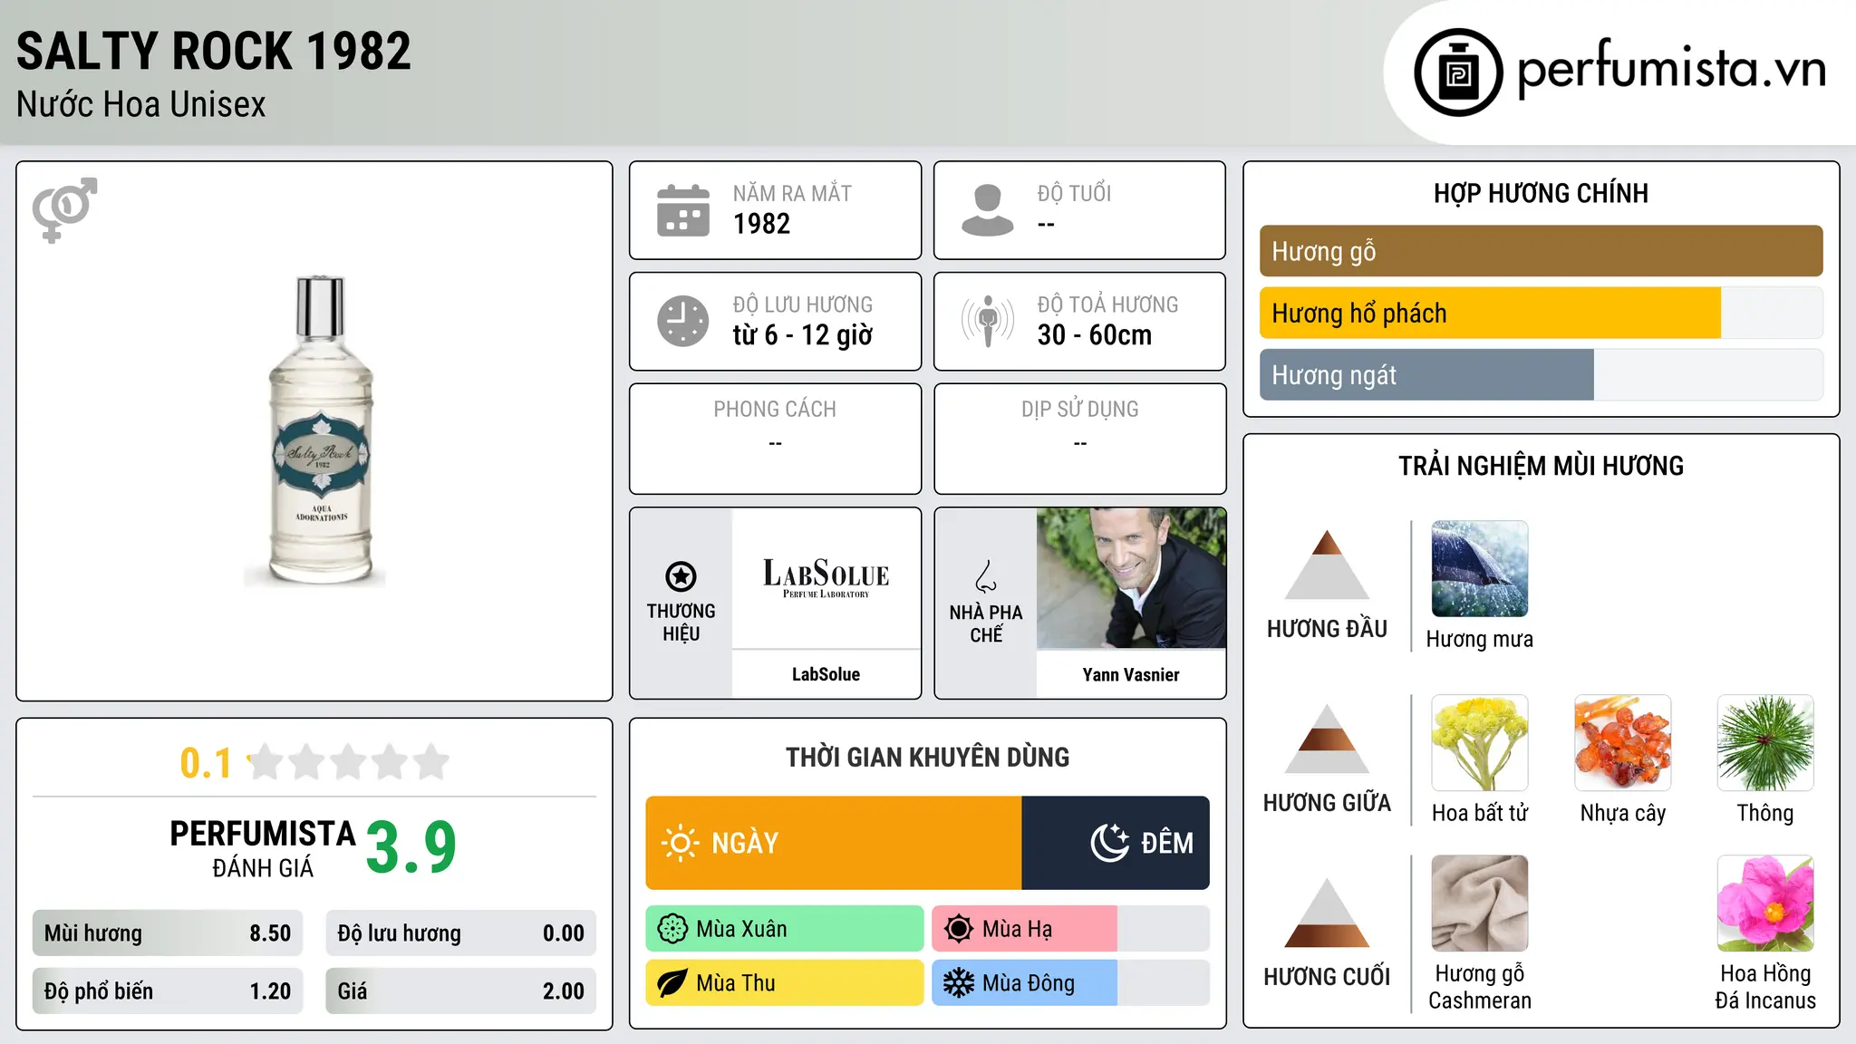
Task: Click the Hương giữa pyramid icon
Action: coord(1327,739)
